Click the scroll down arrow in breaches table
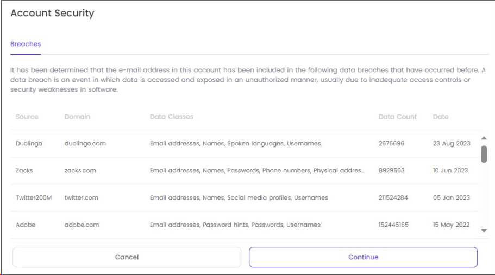 tap(484, 231)
